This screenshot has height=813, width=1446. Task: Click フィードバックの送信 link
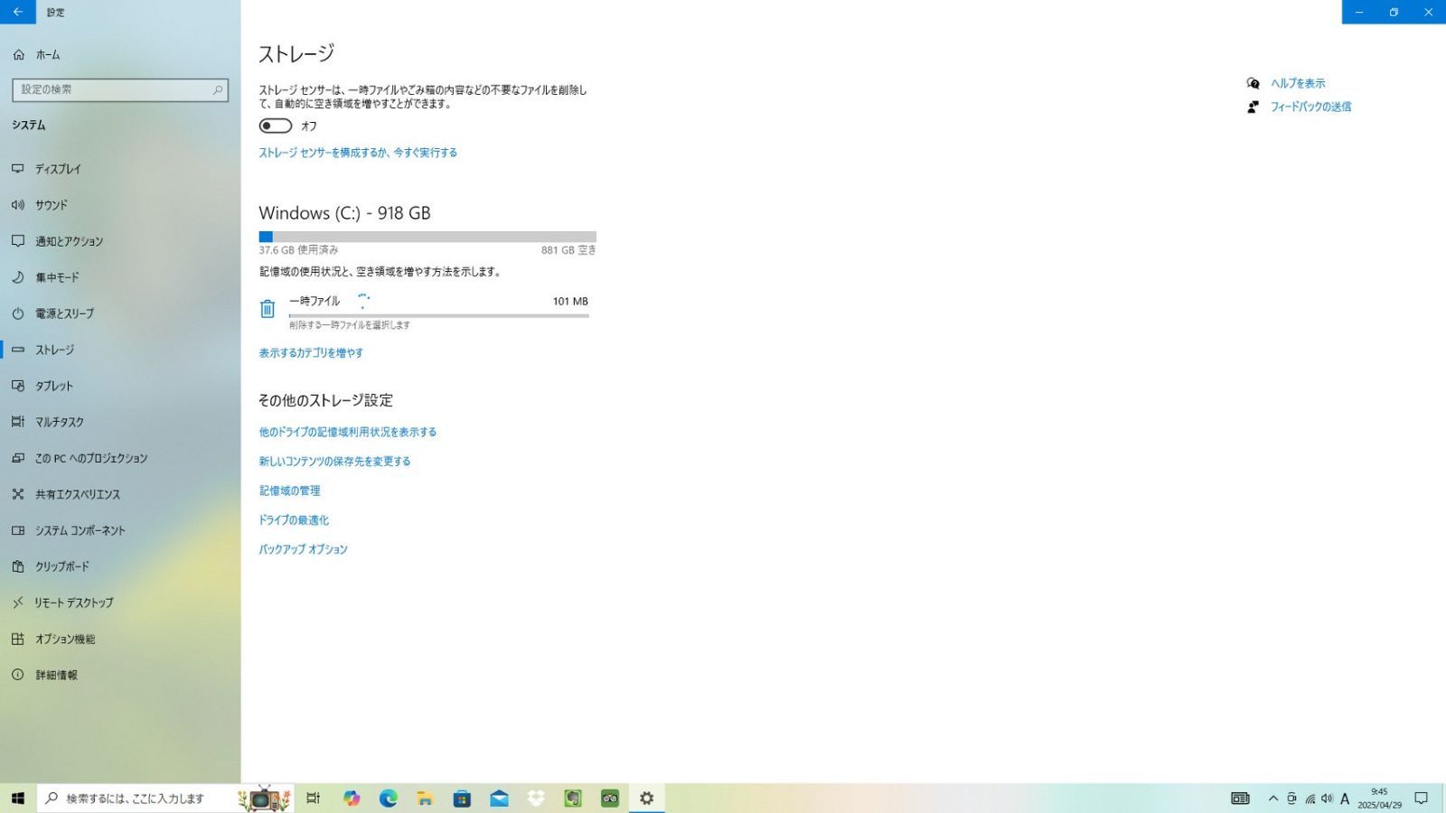[1310, 107]
